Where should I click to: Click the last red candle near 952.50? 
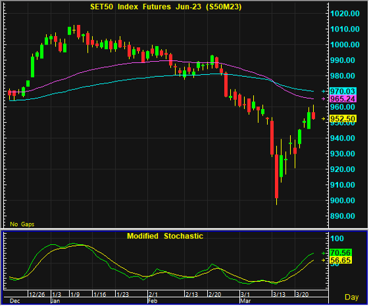pos(314,116)
